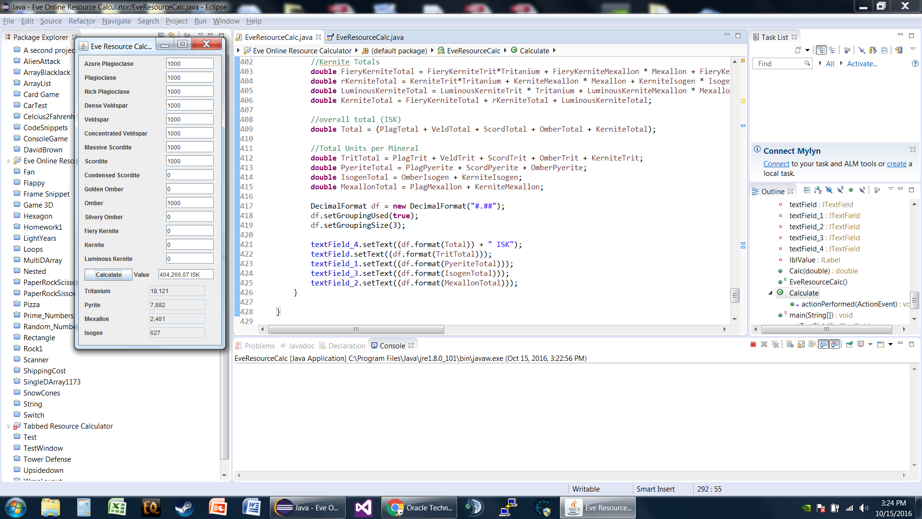The image size is (922, 519).
Task: Enable Console scroll lock
Action: [x=801, y=345]
